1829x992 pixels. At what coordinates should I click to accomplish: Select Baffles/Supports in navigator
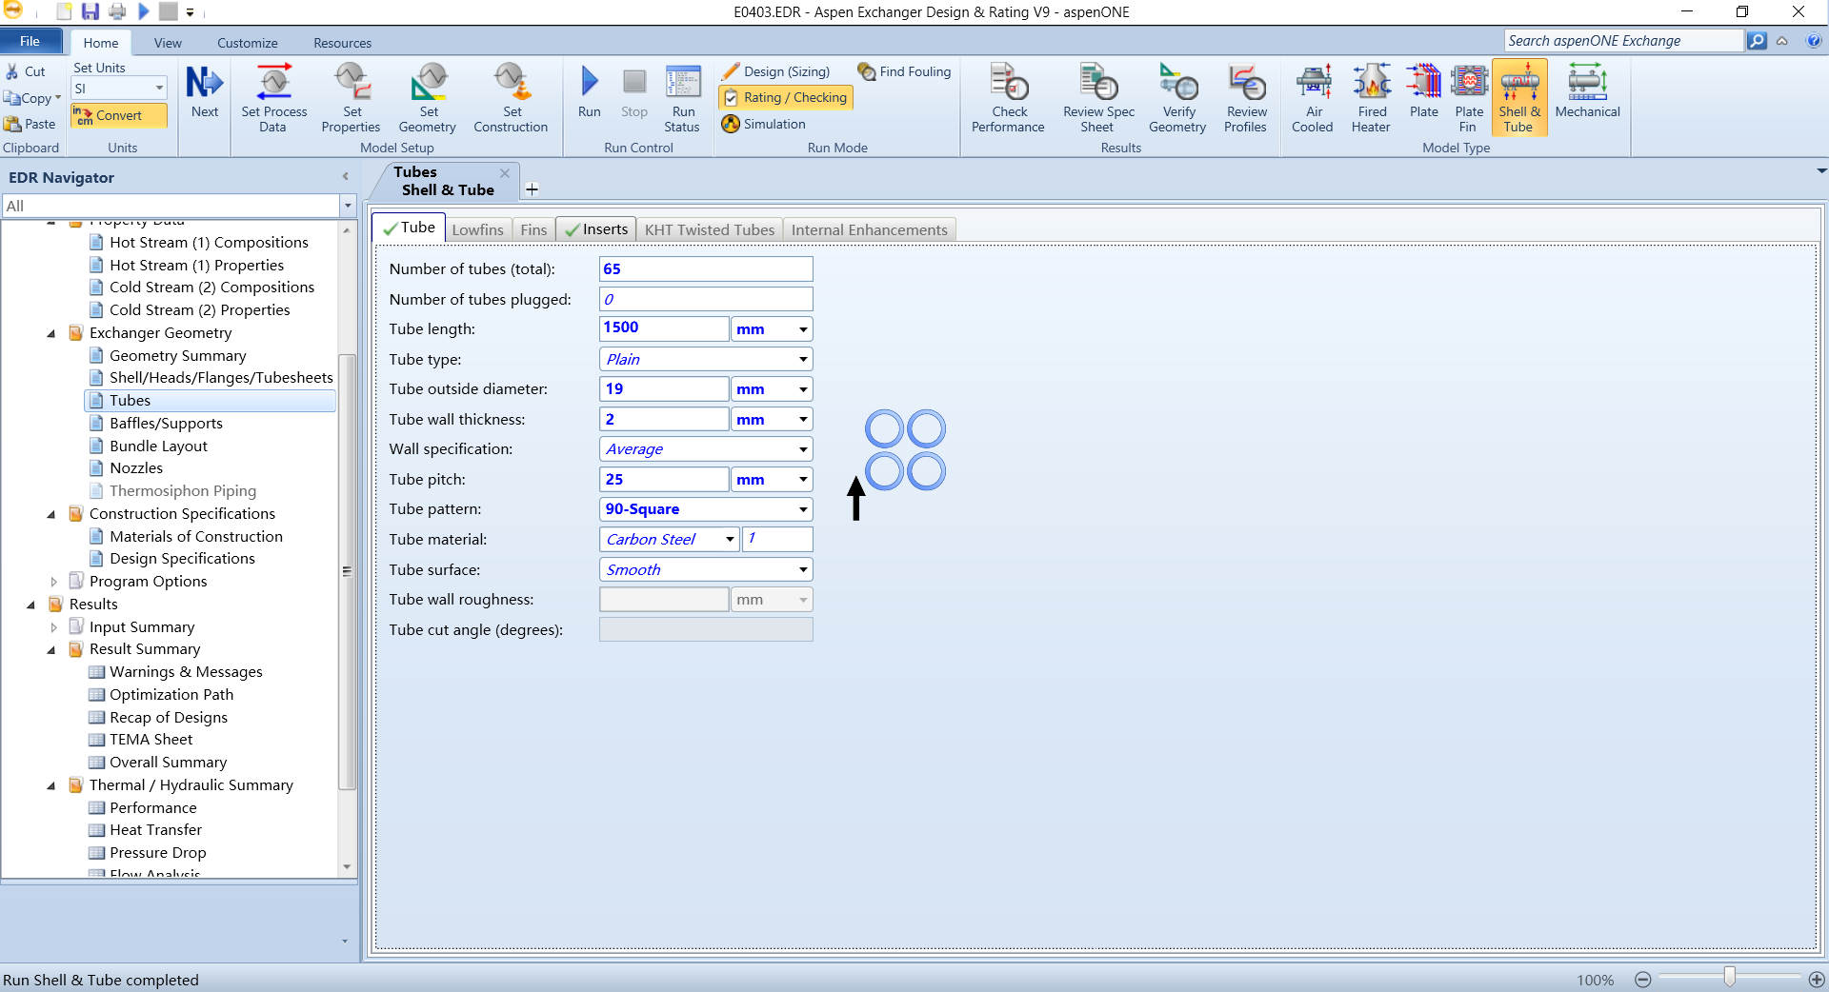pyautogui.click(x=166, y=424)
